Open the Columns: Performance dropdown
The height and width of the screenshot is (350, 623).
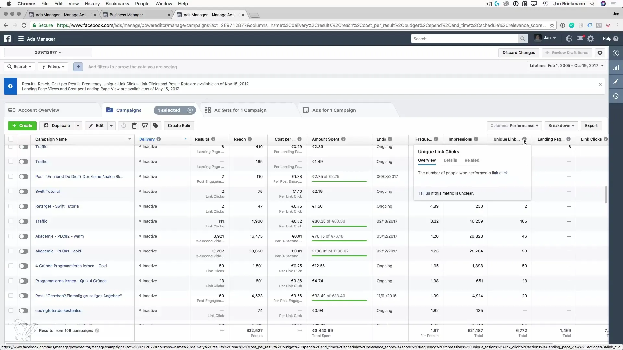pos(514,126)
